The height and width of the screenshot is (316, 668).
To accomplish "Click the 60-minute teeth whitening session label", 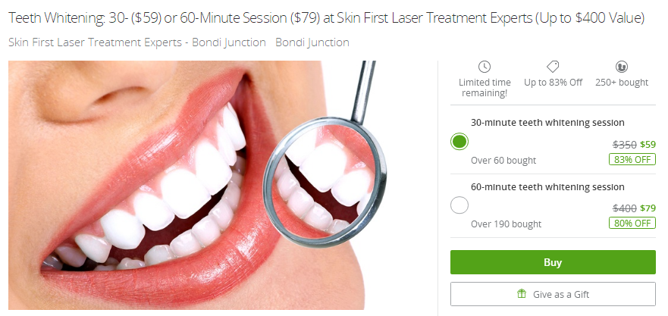I will point(547,187).
